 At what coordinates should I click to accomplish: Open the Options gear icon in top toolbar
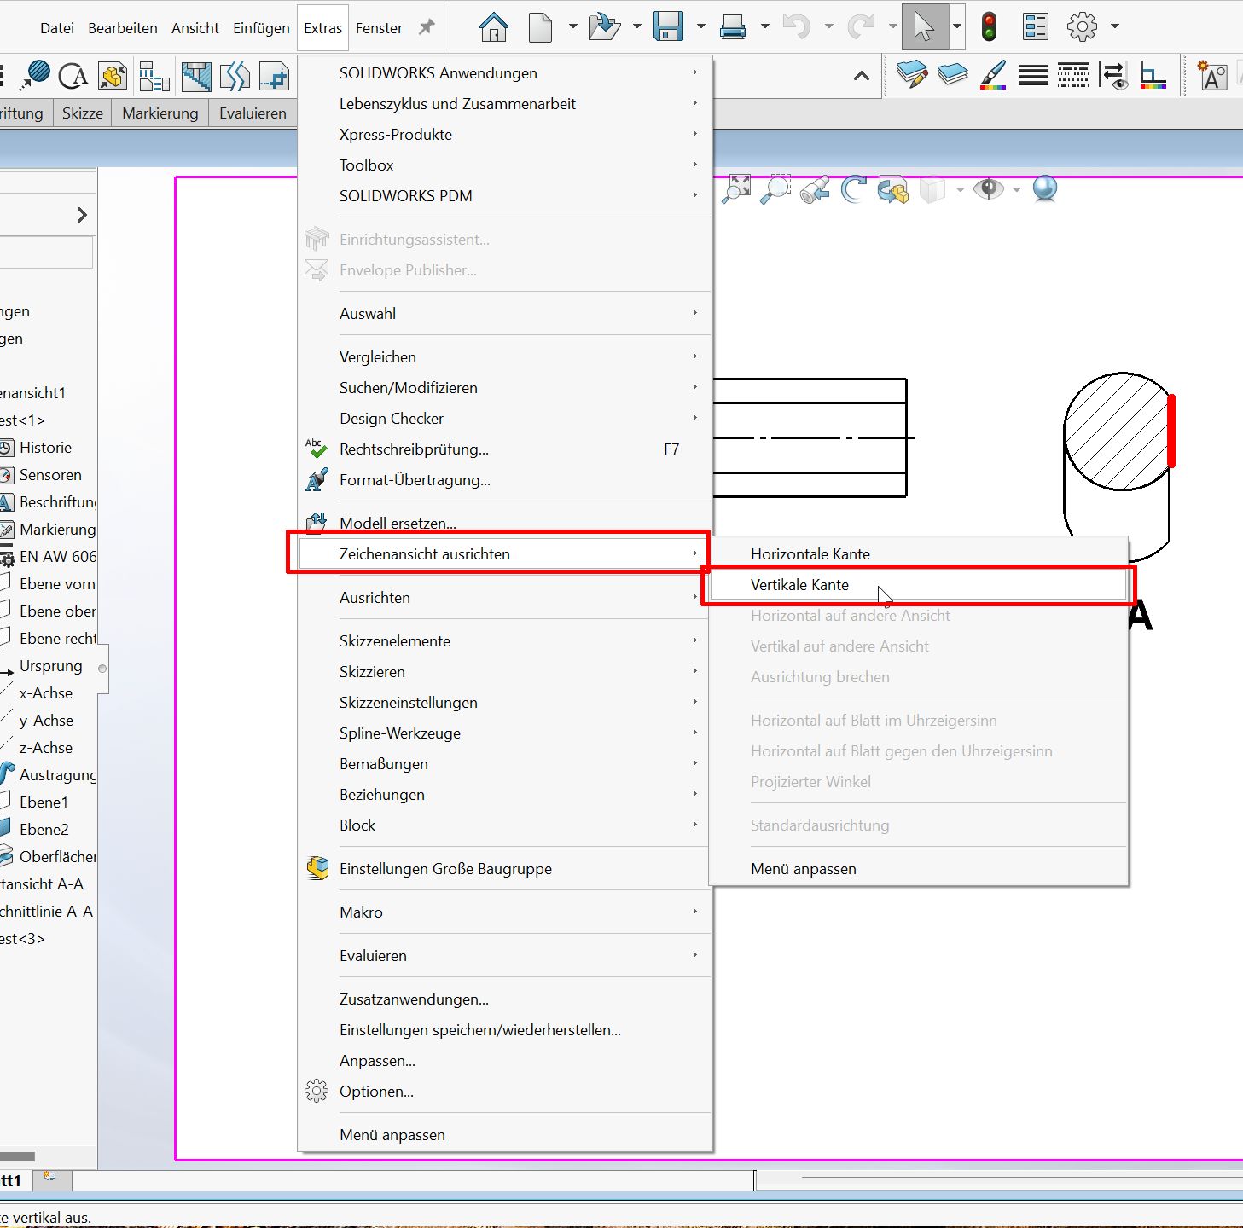click(x=1082, y=27)
